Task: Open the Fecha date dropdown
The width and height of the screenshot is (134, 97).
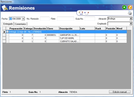Action: 23,19
